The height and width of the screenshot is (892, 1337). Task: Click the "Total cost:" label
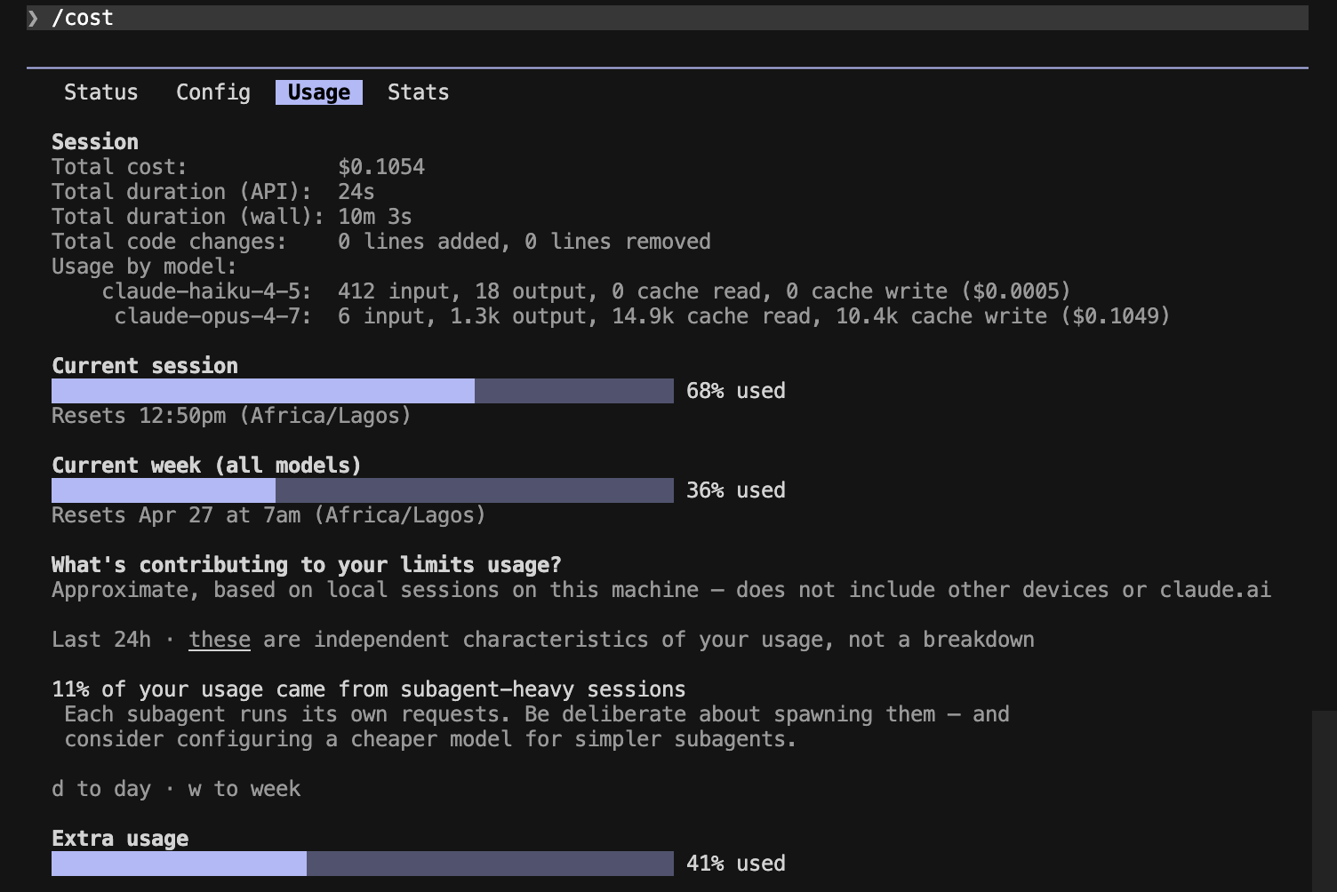120,167
